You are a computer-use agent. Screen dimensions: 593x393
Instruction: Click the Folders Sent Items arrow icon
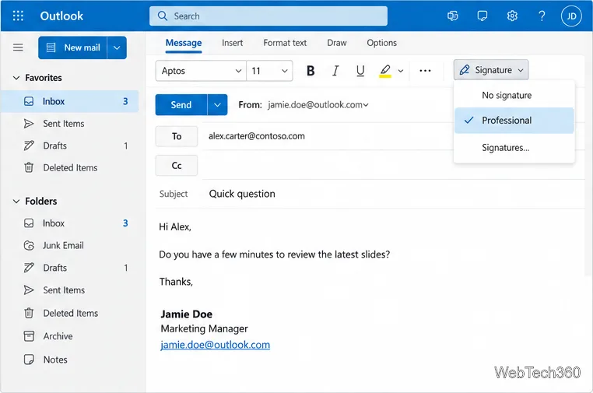(29, 290)
